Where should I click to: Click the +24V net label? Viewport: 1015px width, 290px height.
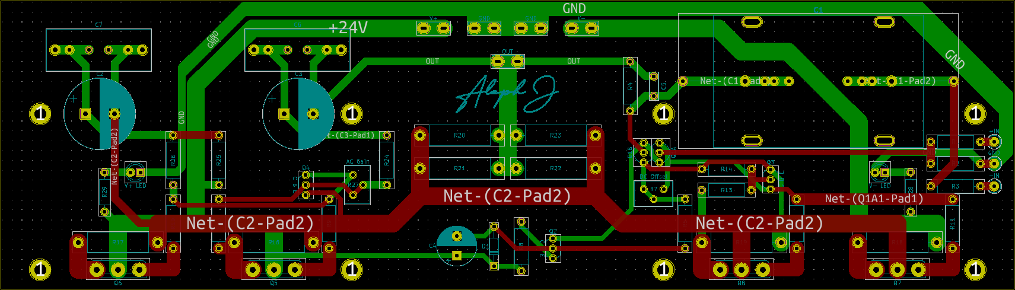[x=348, y=28]
